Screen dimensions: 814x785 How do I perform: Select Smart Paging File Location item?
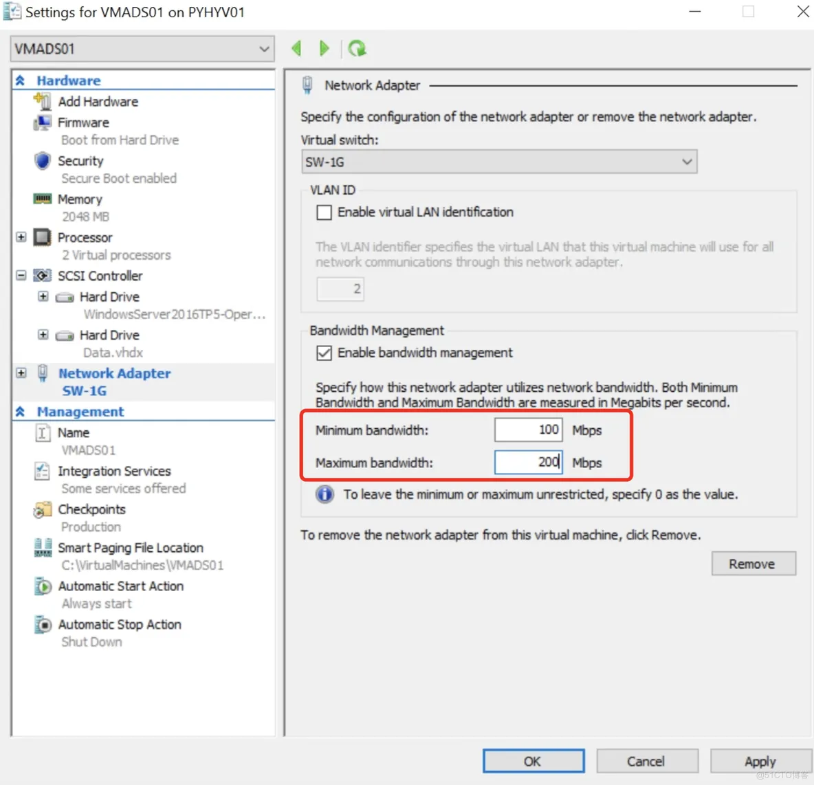pyautogui.click(x=131, y=548)
